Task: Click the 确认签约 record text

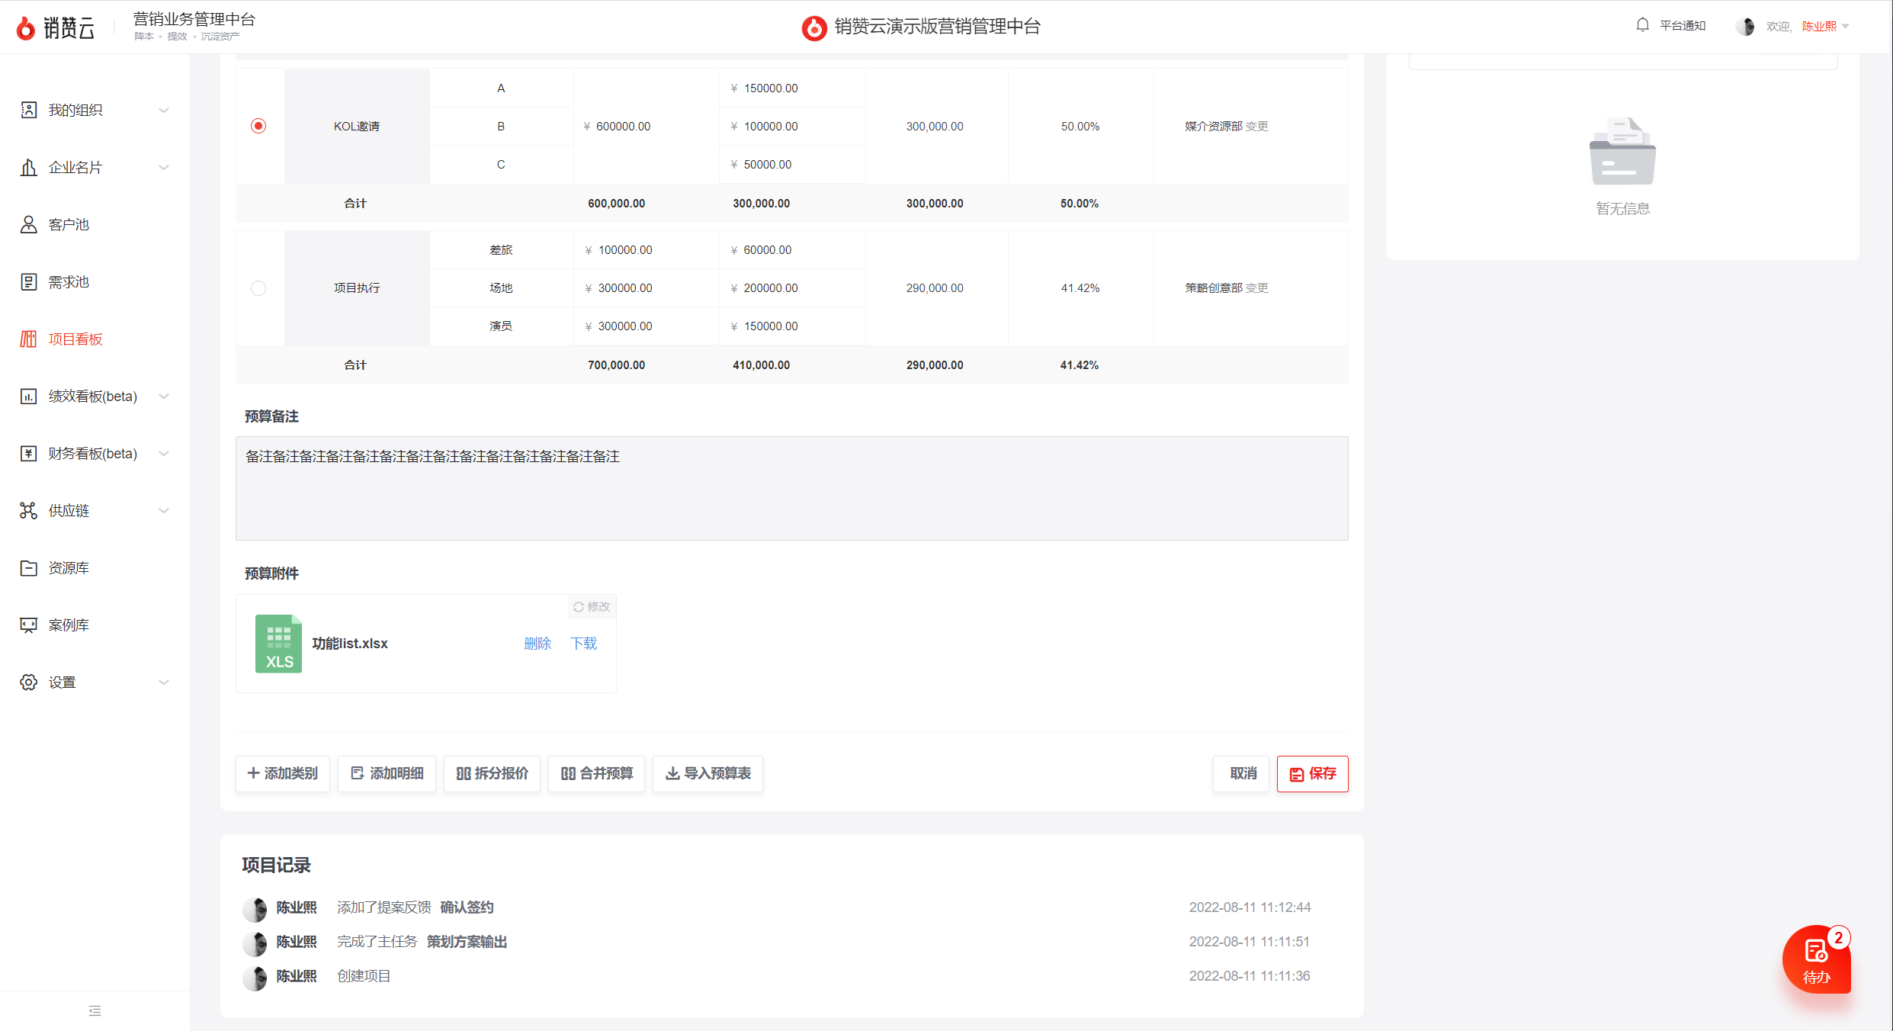Action: tap(467, 907)
